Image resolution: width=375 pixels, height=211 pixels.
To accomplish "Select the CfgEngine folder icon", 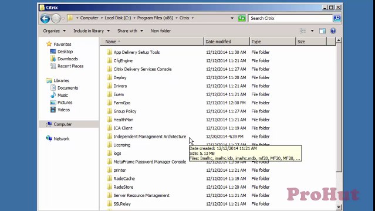I will point(109,61).
